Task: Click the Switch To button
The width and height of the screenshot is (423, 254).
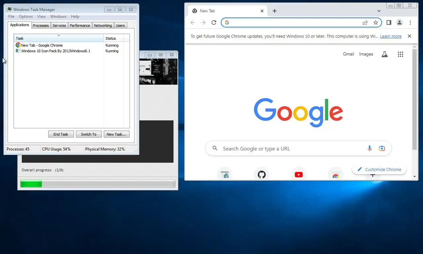Action: tap(89, 134)
